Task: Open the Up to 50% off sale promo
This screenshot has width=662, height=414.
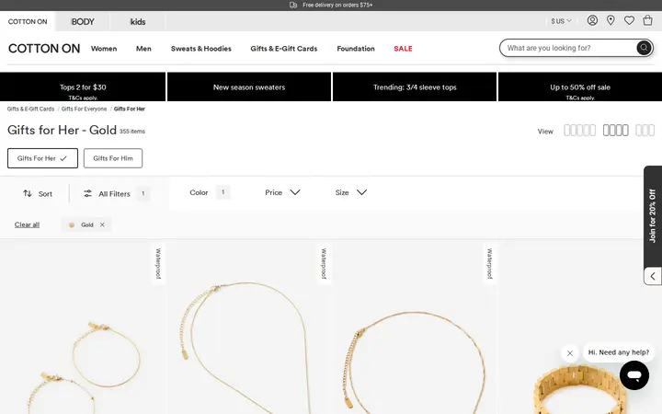Action: coord(580,86)
